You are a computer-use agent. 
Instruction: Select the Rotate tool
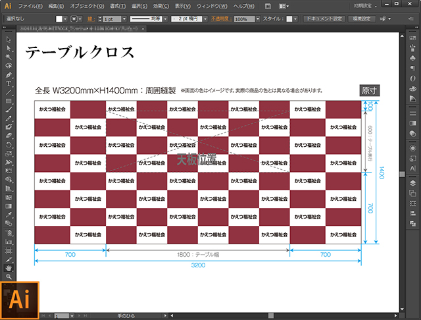pyautogui.click(x=9, y=145)
